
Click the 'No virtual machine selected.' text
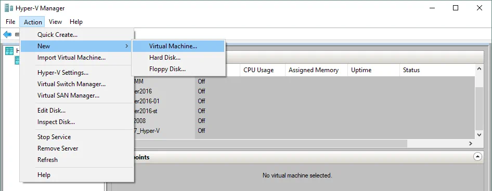297,175
